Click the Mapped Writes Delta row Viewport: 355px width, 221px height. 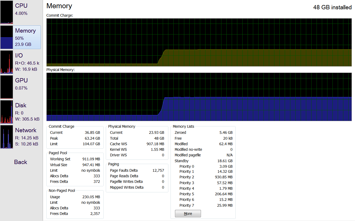tap(137, 187)
